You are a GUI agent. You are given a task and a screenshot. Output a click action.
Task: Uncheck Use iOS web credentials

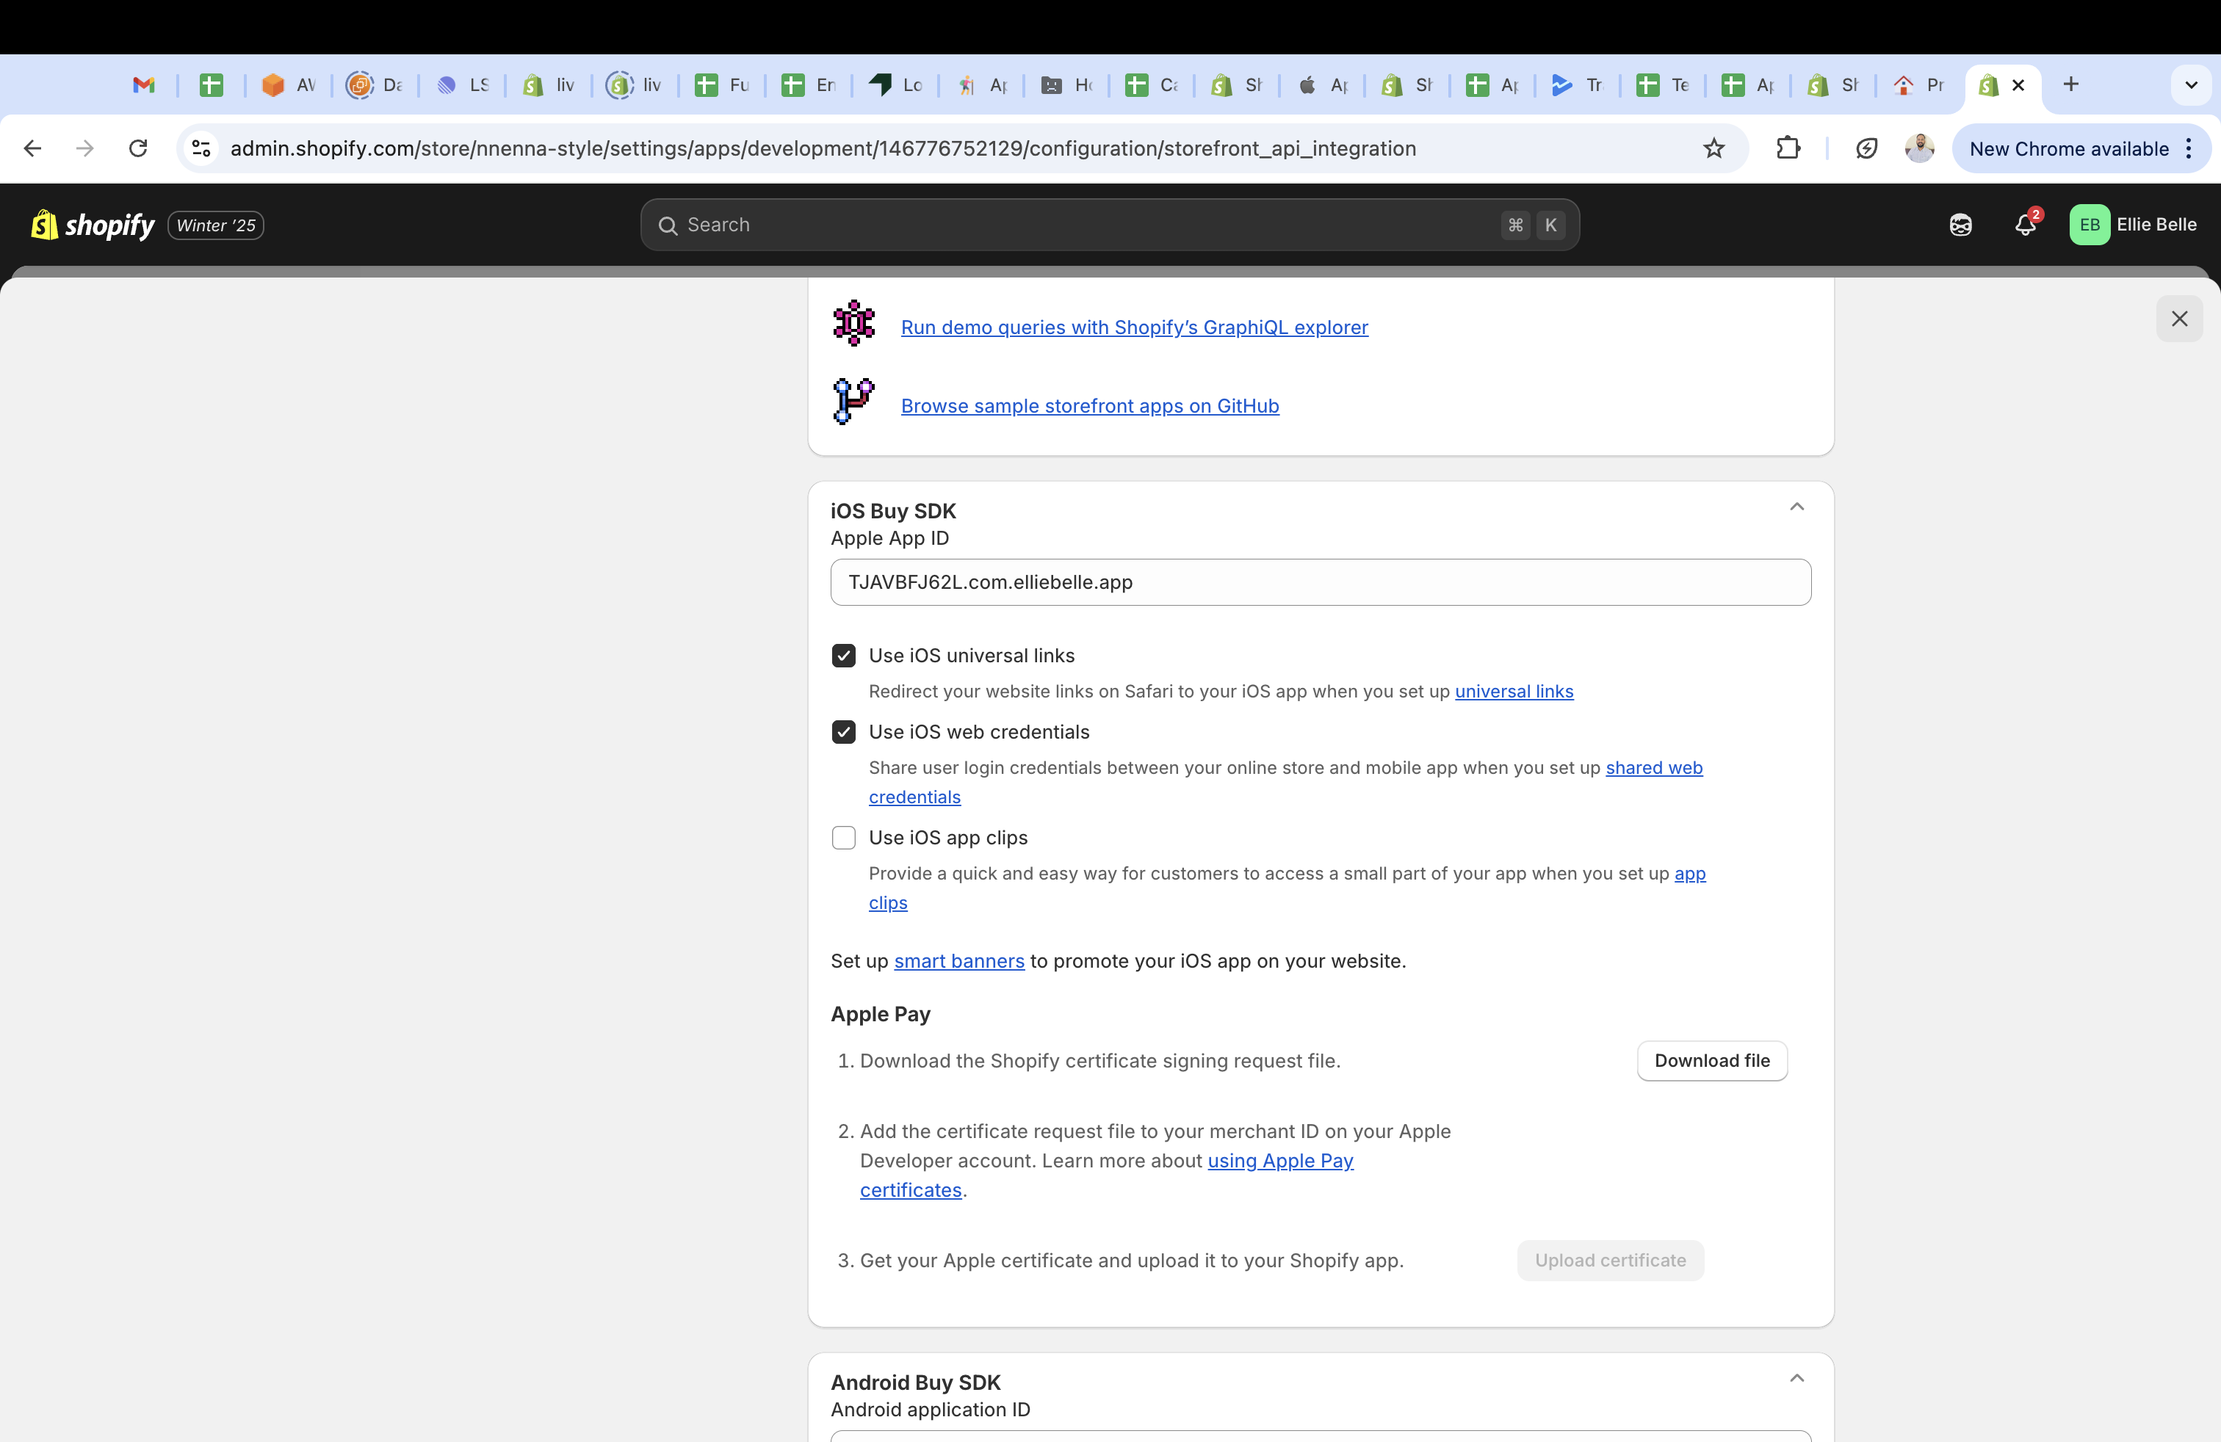click(x=844, y=732)
